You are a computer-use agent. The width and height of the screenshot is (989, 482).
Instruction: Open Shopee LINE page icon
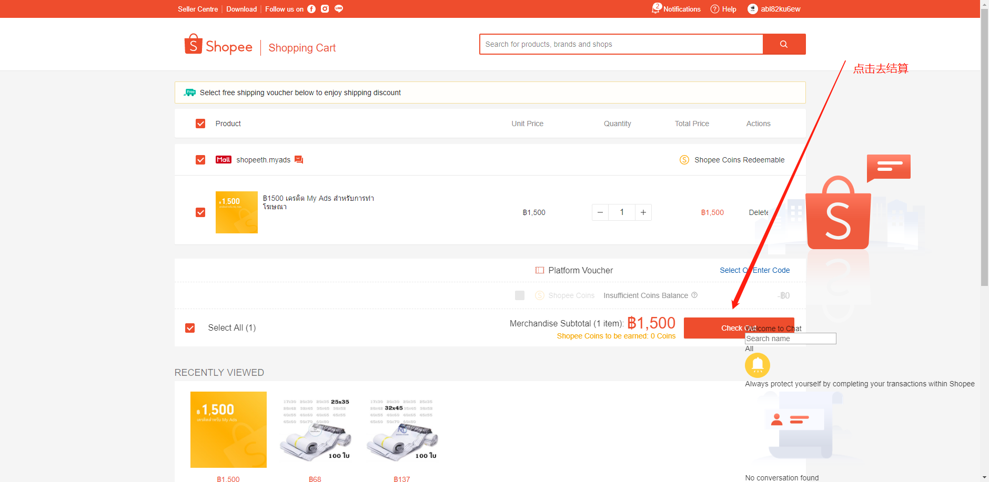point(339,9)
